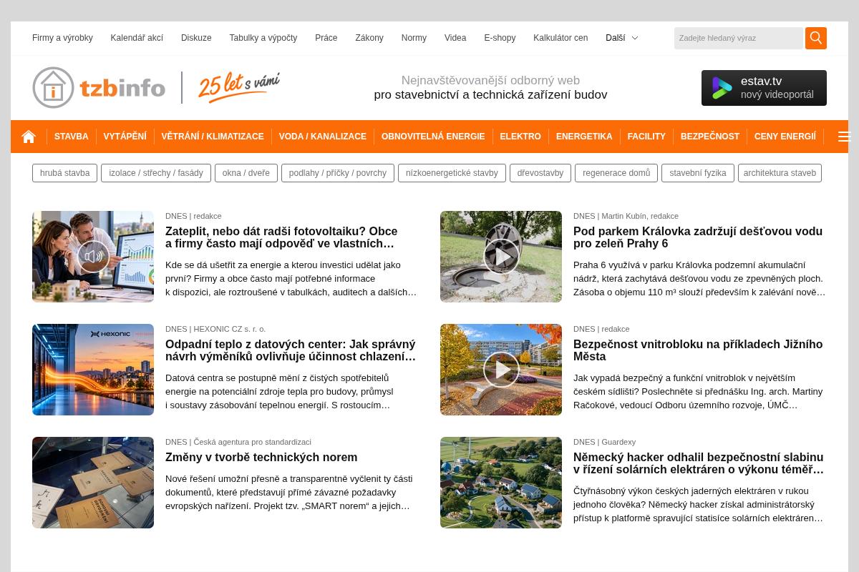Open the estav.tv video portal banner
Image resolution: width=859 pixels, height=572 pixels.
click(764, 88)
